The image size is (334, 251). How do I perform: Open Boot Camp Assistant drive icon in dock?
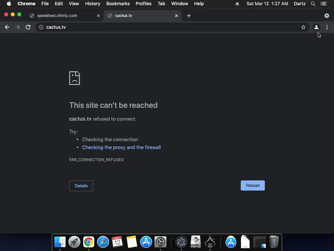coord(196,242)
